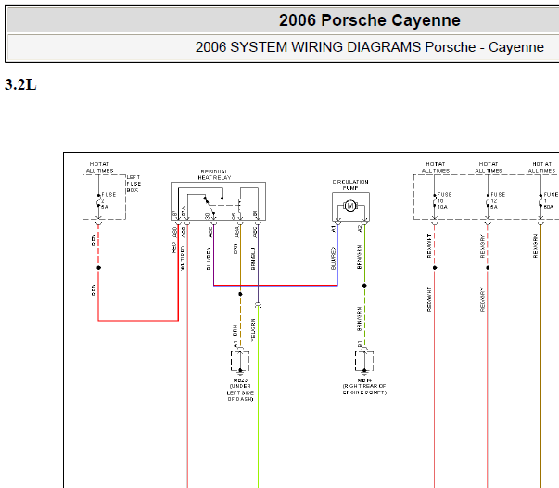Viewport: 559px width, 488px height.
Task: Click "HOT AT ALL TIMES" above Fuse 10
Action: point(436,167)
